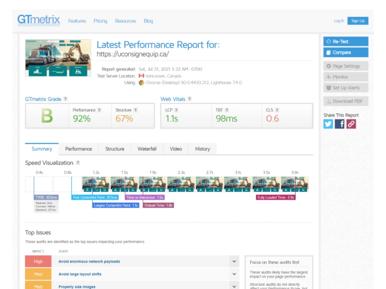Click help icon next to Structure score
Image resolution: width=386 pixels, height=289 pixels.
(135, 110)
